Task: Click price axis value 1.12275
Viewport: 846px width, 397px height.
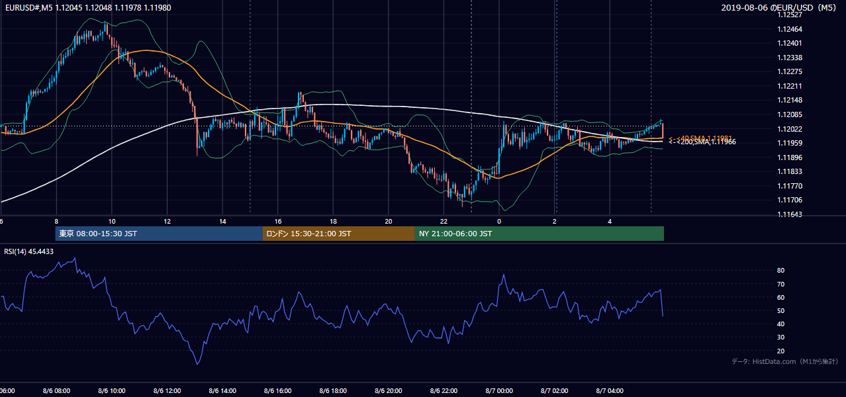Action: click(x=790, y=71)
